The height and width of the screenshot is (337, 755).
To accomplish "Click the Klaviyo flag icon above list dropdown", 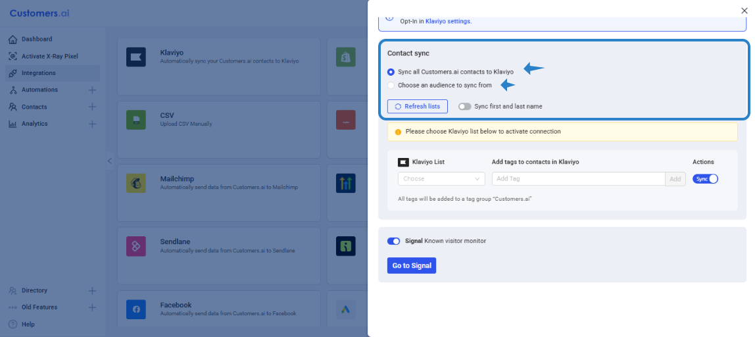I will coord(403,162).
